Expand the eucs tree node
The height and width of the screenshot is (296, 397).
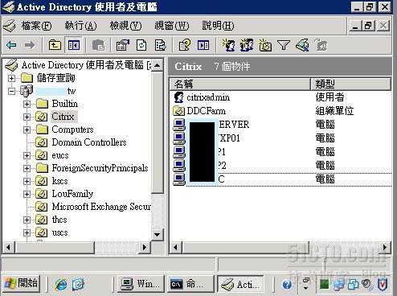click(x=27, y=155)
